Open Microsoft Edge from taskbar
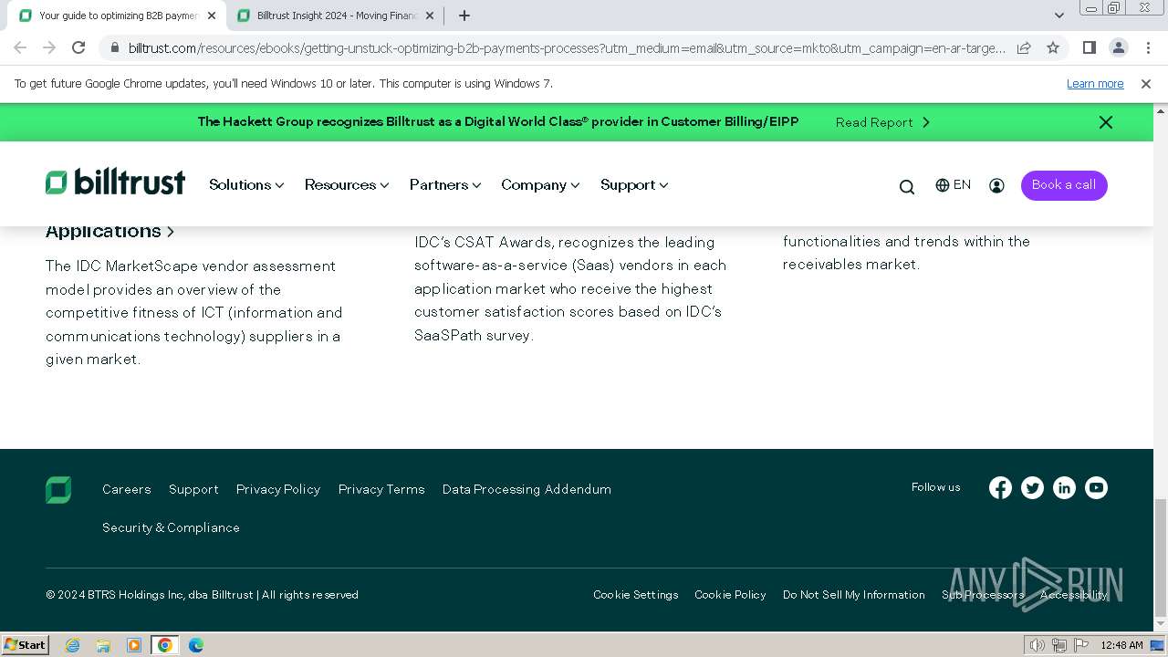 [196, 645]
